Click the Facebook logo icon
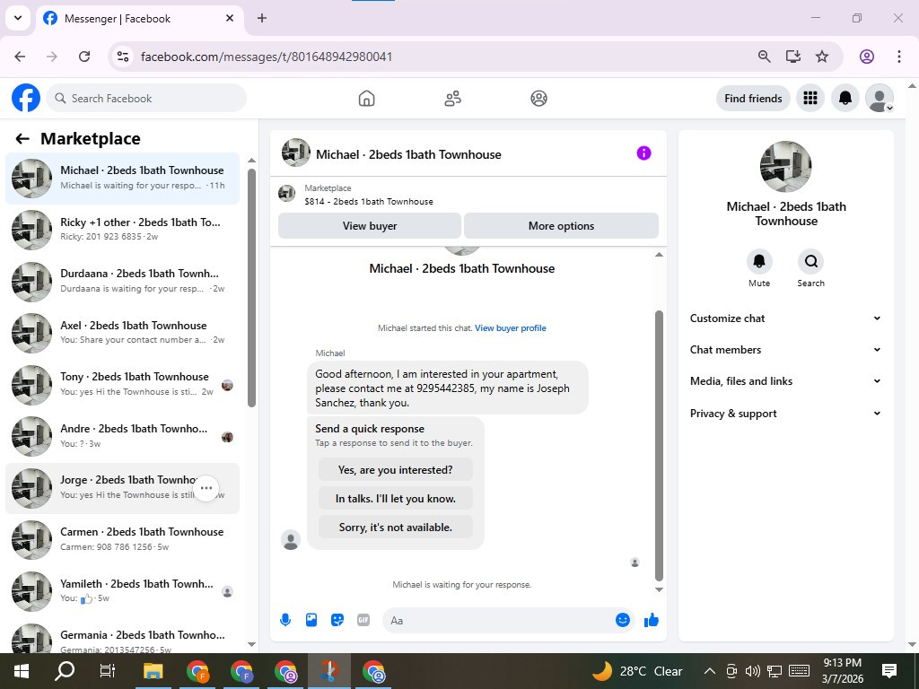919x689 pixels. (x=26, y=98)
